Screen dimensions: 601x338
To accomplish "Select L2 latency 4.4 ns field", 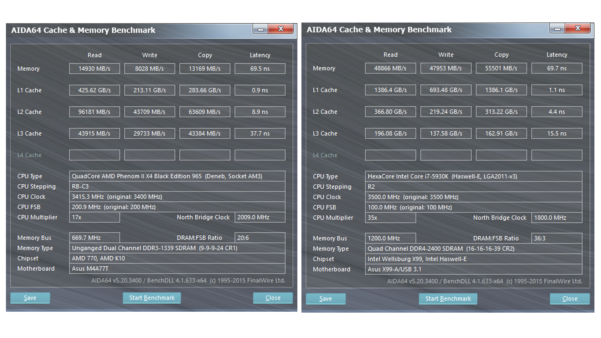I will point(557,112).
